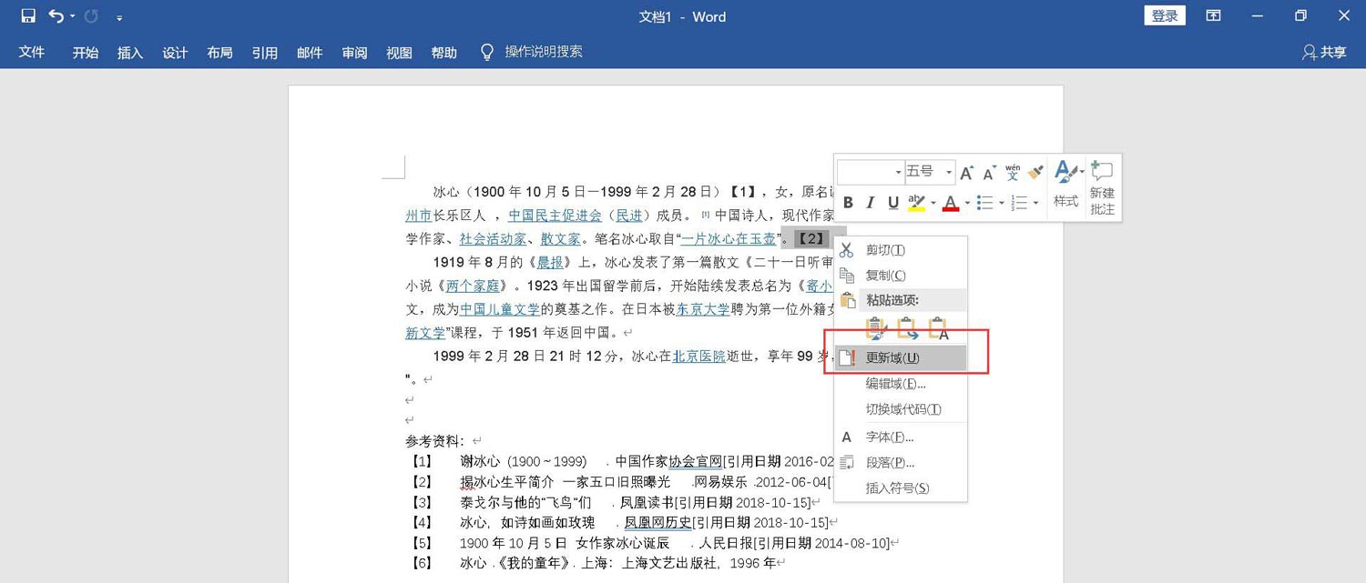The image size is (1366, 583).
Task: Apply yellow text highlight color
Action: point(916,203)
